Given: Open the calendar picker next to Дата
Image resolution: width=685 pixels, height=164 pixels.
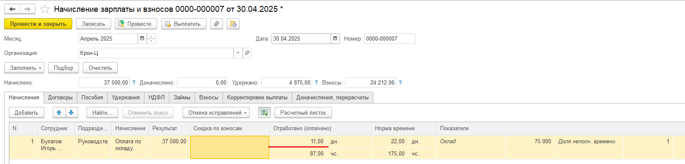Looking at the screenshot, I should pyautogui.click(x=335, y=38).
